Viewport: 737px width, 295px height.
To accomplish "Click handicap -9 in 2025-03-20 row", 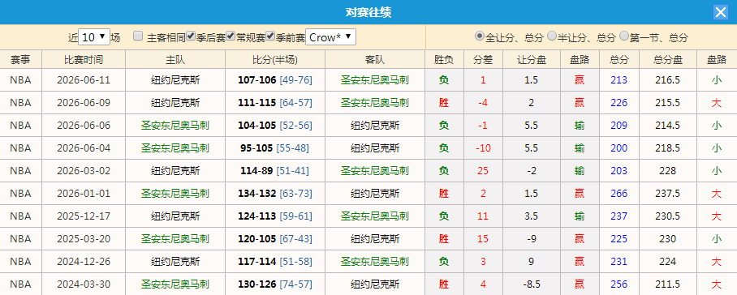I will pos(532,239).
